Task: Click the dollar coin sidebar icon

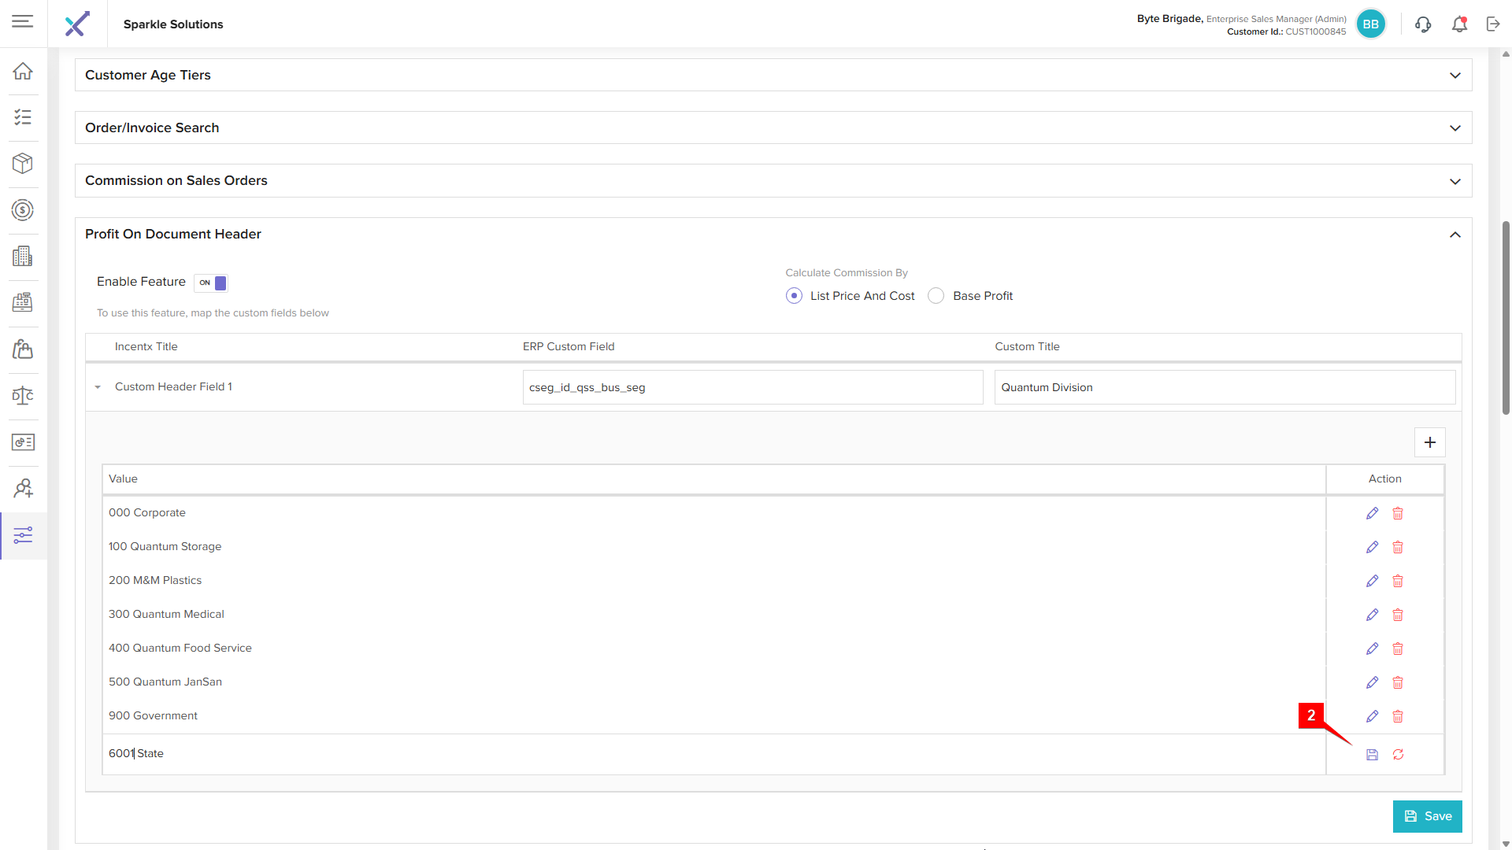Action: [x=23, y=210]
